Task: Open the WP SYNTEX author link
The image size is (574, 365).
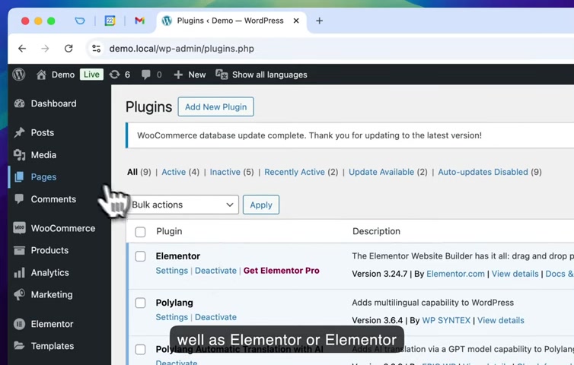Action: [x=446, y=320]
